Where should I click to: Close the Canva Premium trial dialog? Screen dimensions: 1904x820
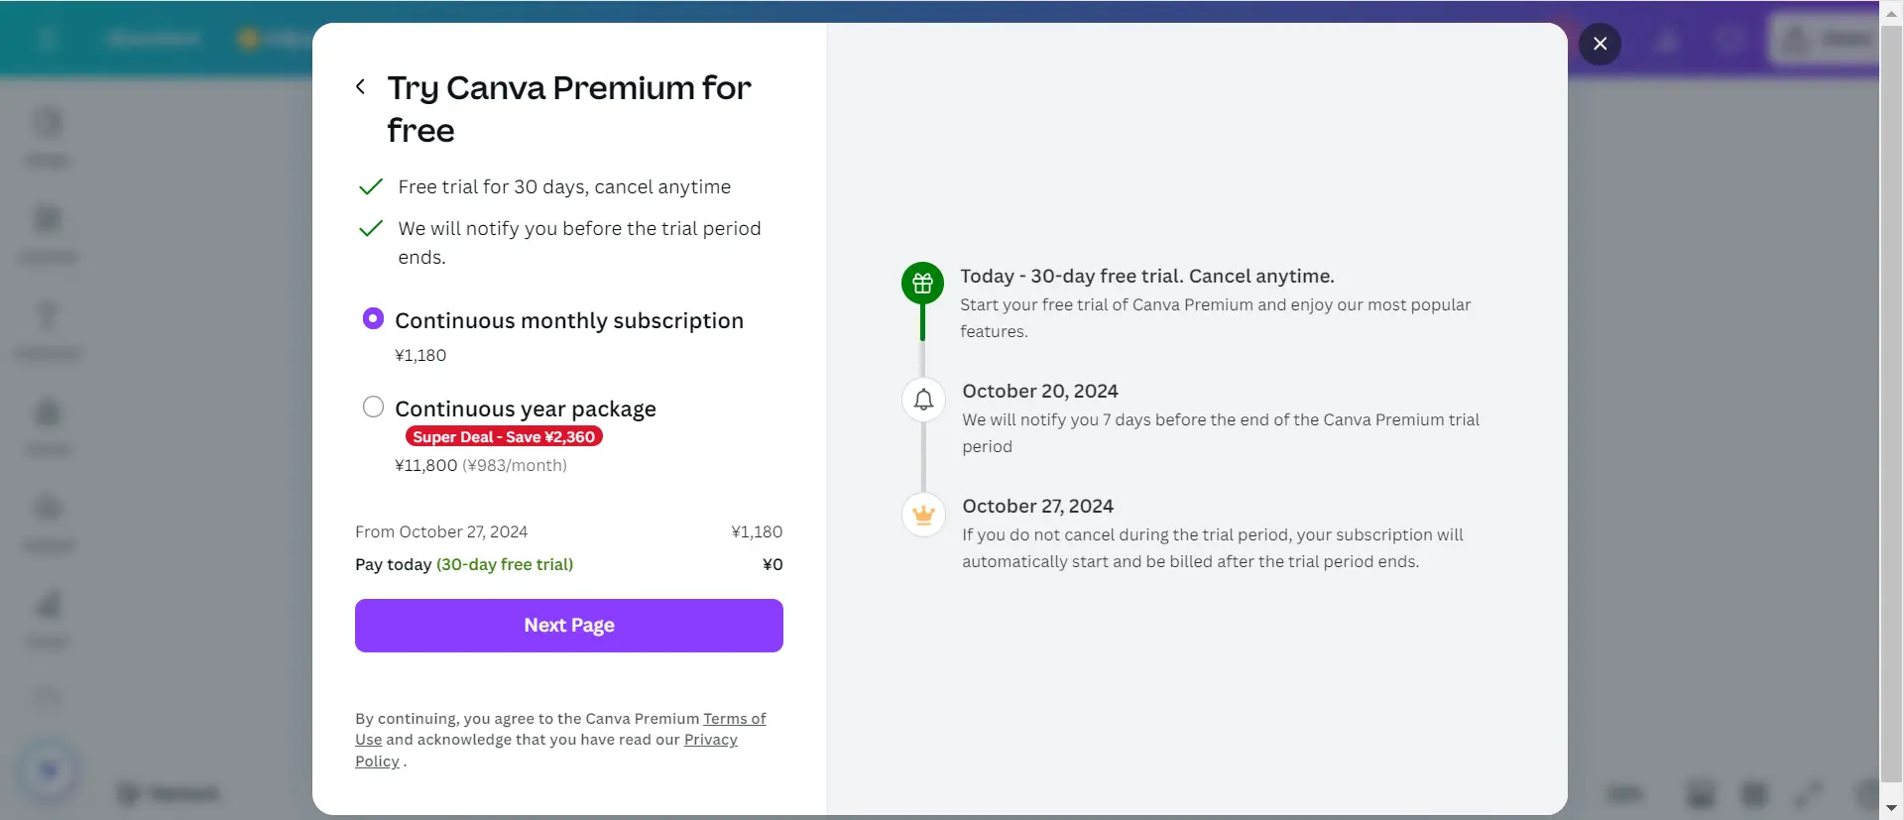(x=1600, y=44)
